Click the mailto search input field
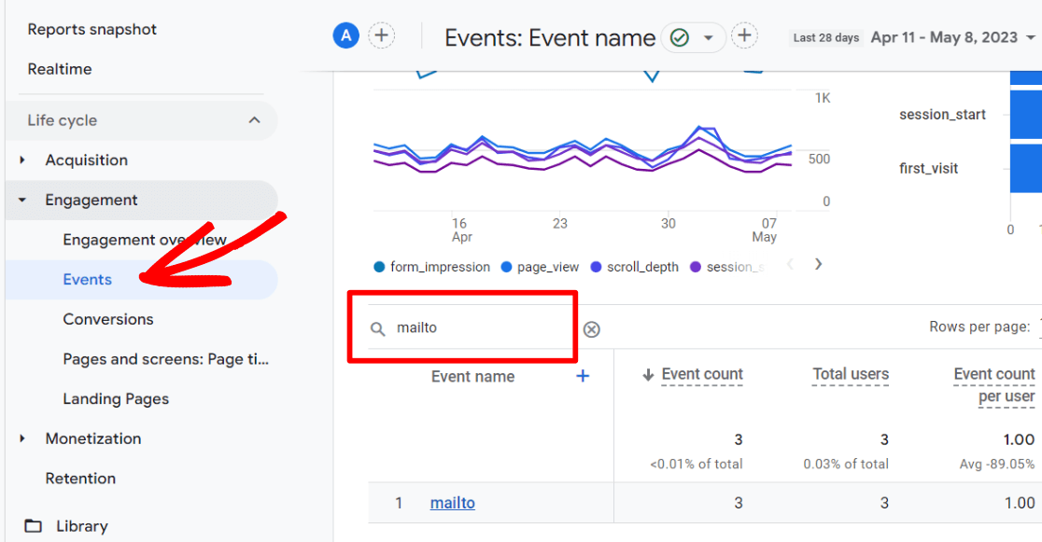Screen dimensions: 1042x542 point(476,328)
